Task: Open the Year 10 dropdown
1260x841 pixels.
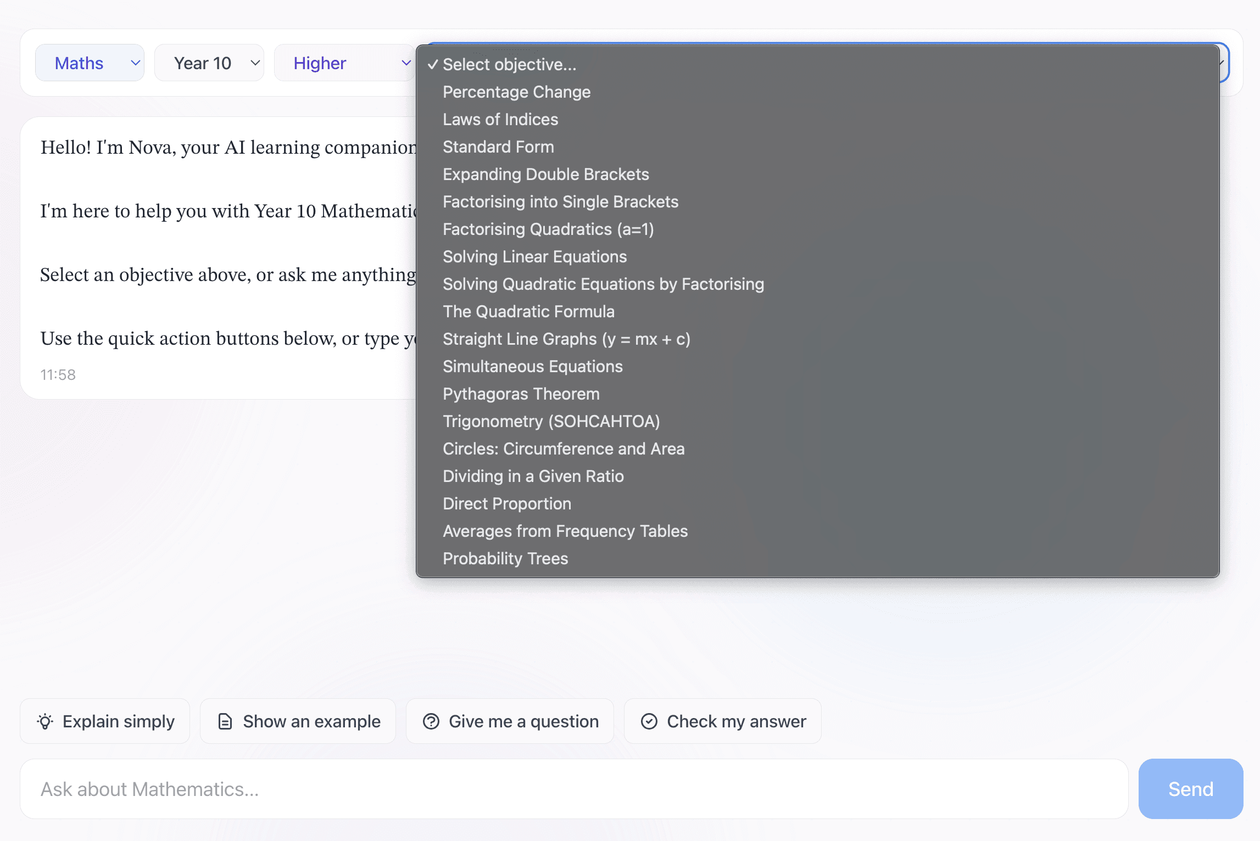Action: (209, 63)
